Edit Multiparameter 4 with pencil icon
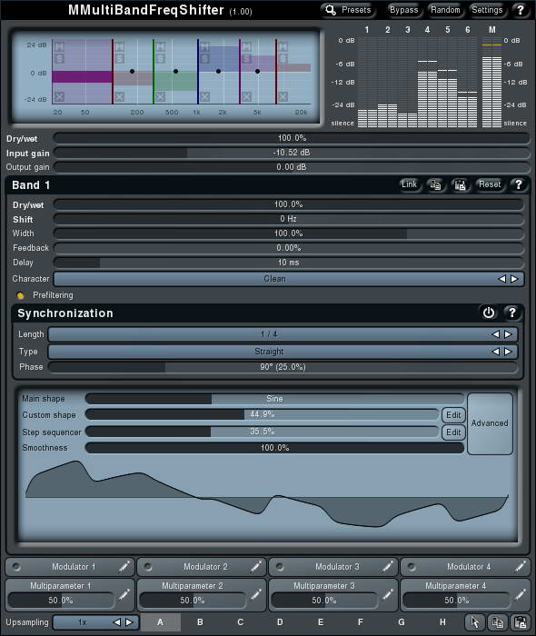The width and height of the screenshot is (536, 636). click(x=521, y=595)
